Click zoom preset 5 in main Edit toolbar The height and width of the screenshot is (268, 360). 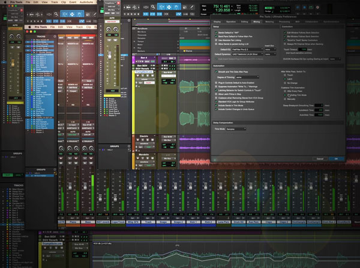point(138,14)
